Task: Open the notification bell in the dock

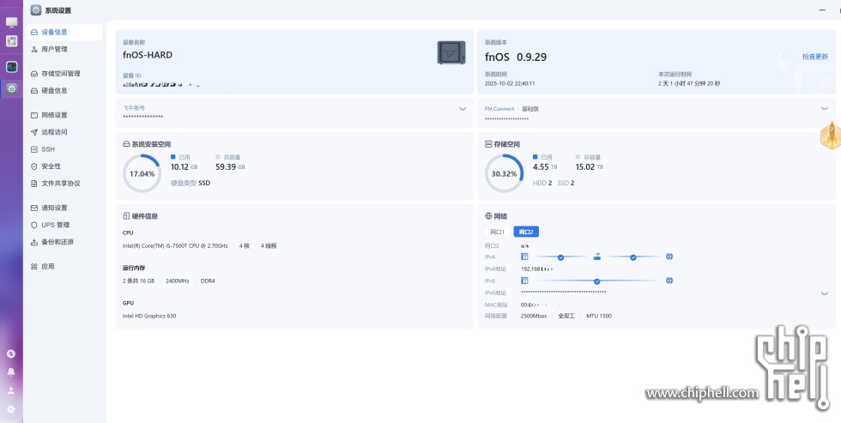Action: click(10, 372)
